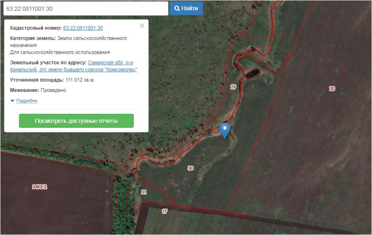Image resolution: width=372 pixels, height=235 pixels.
Task: Select parcel label 17 on map
Action: tap(164, 211)
